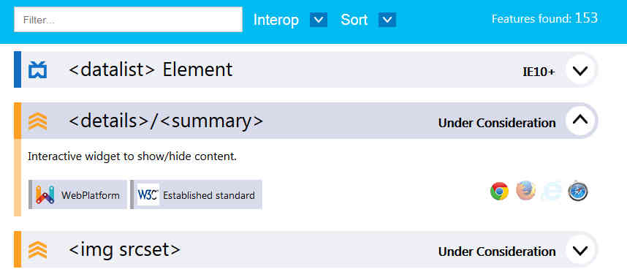
Task: Click the faded Internet Explorer icon
Action: pyautogui.click(x=552, y=191)
